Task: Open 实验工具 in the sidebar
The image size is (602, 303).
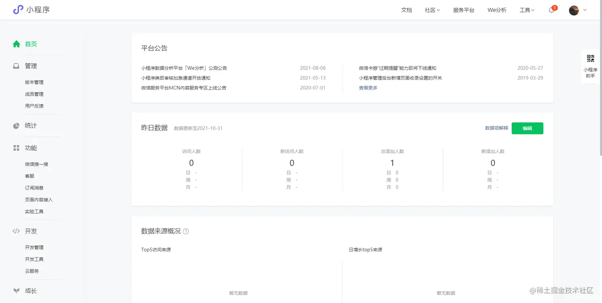Action: point(34,212)
